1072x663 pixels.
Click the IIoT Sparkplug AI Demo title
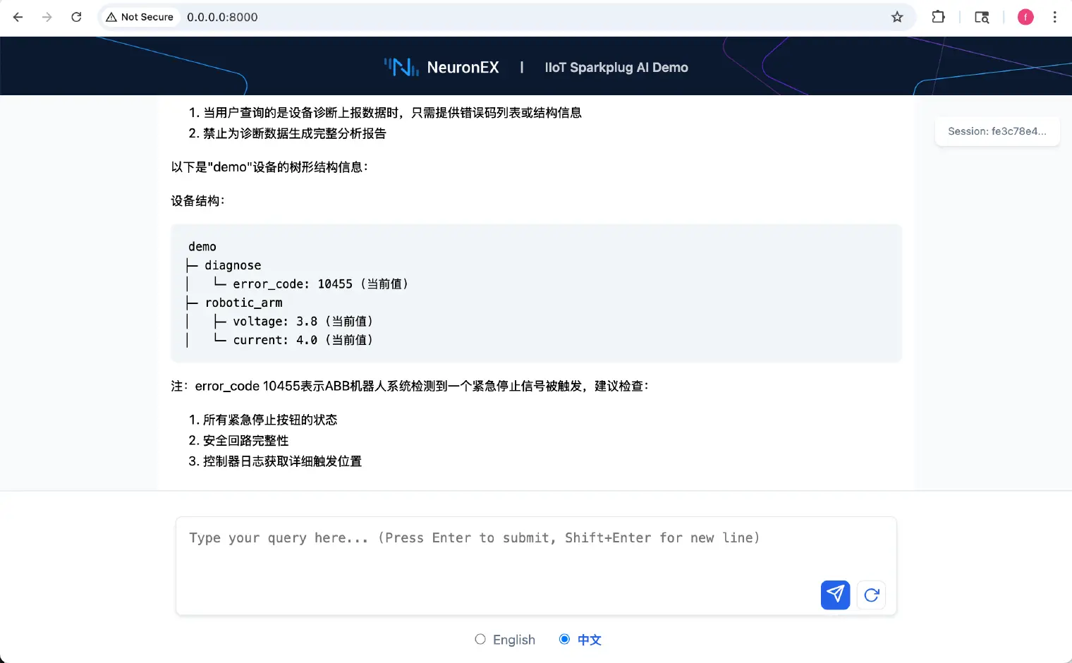tap(616, 67)
